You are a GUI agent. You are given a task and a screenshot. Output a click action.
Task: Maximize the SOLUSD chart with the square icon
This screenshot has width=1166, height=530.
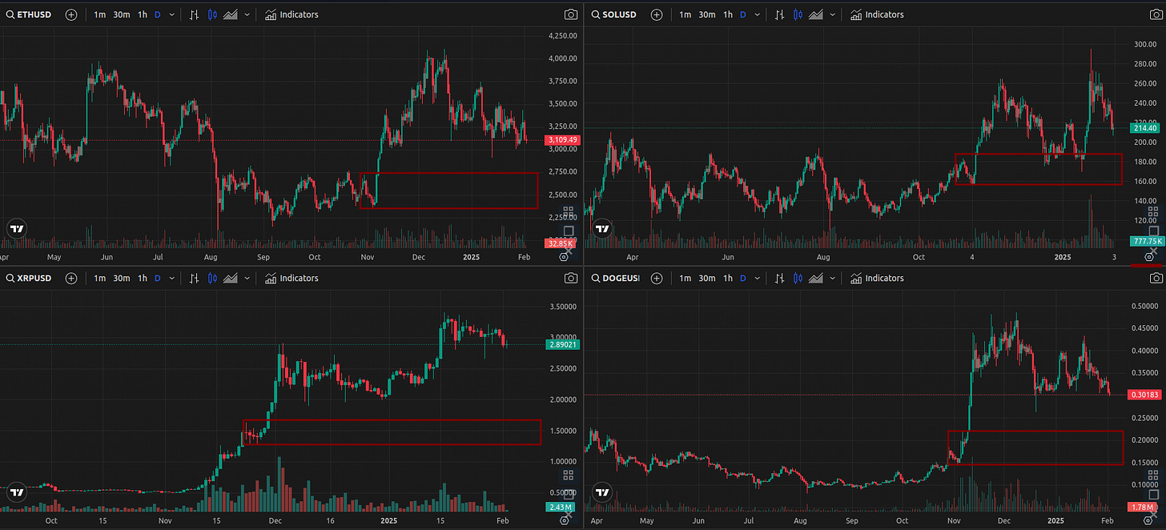pyautogui.click(x=1153, y=231)
